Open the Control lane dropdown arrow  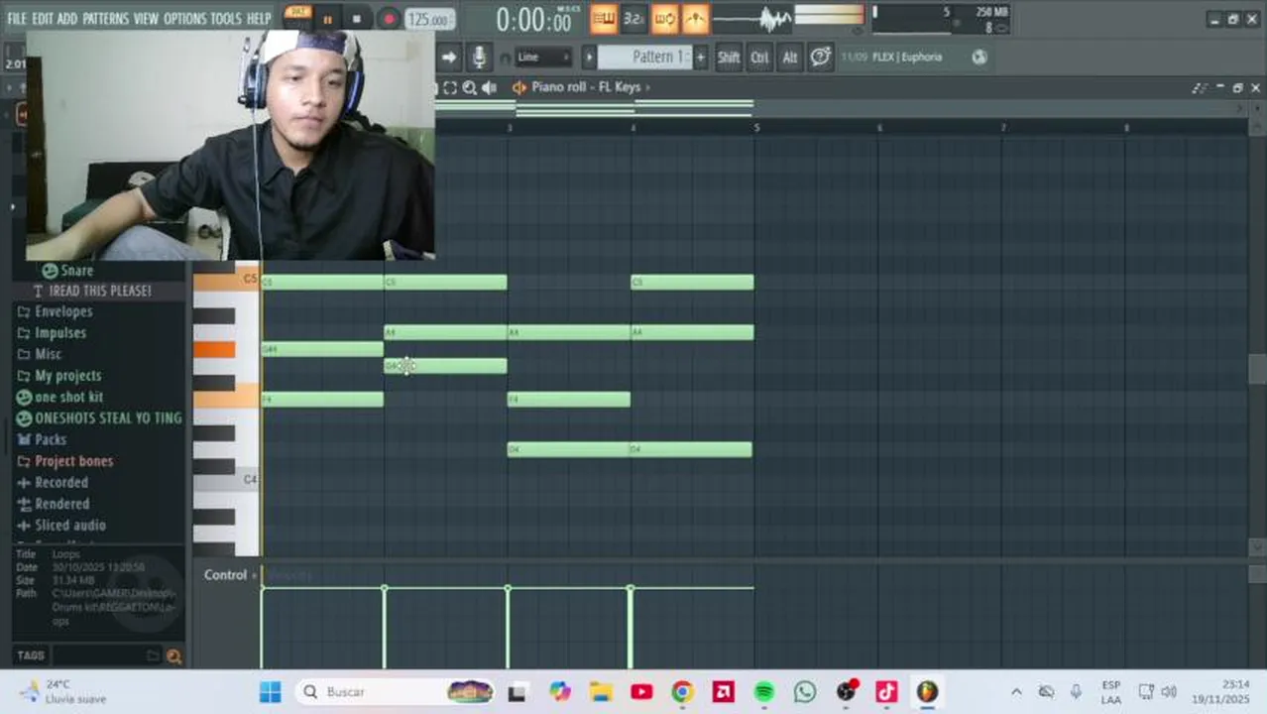point(255,575)
